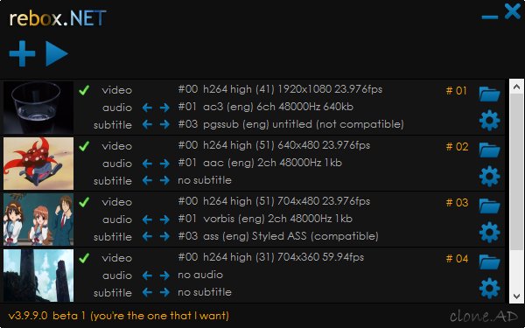Click the clone.AD link in footer
The image size is (525, 328).
click(x=484, y=316)
